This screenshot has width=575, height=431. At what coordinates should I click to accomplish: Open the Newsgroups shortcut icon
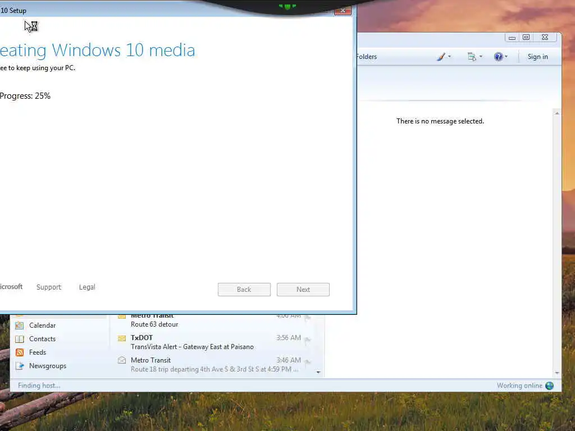(x=20, y=366)
